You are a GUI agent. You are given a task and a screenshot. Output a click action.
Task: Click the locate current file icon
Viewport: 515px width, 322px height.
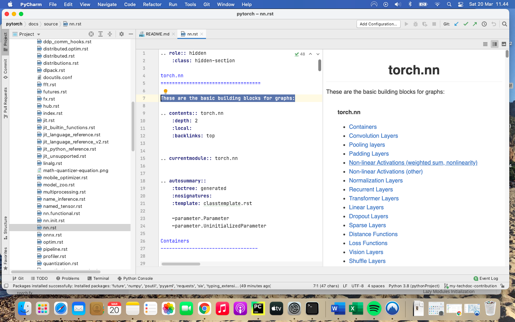[91, 34]
